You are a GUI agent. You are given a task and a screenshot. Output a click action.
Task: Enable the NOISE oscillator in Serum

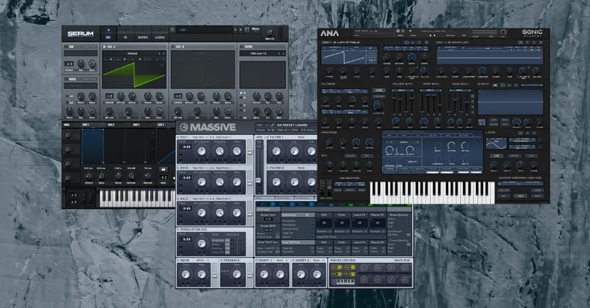pyautogui.click(x=66, y=79)
